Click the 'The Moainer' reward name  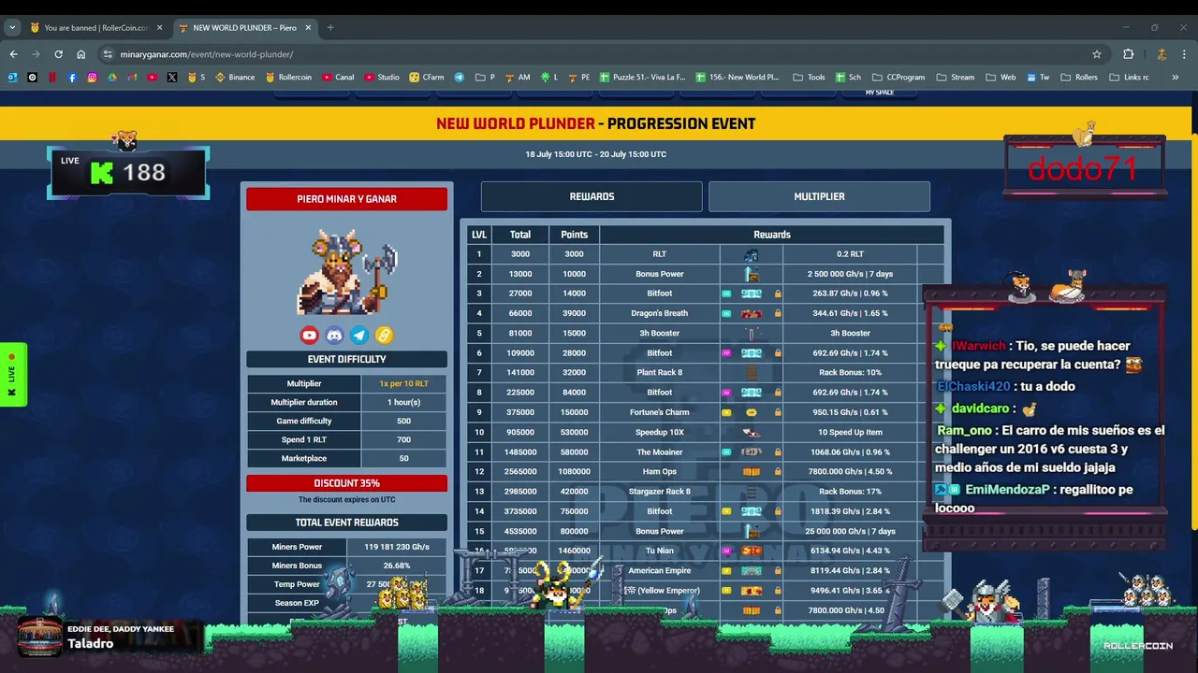click(659, 452)
